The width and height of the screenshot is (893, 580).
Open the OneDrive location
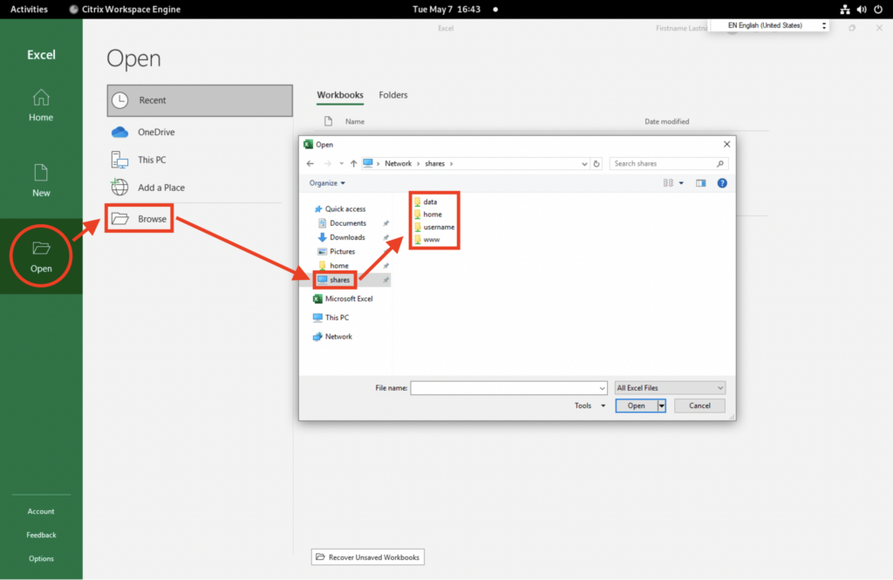tap(144, 133)
